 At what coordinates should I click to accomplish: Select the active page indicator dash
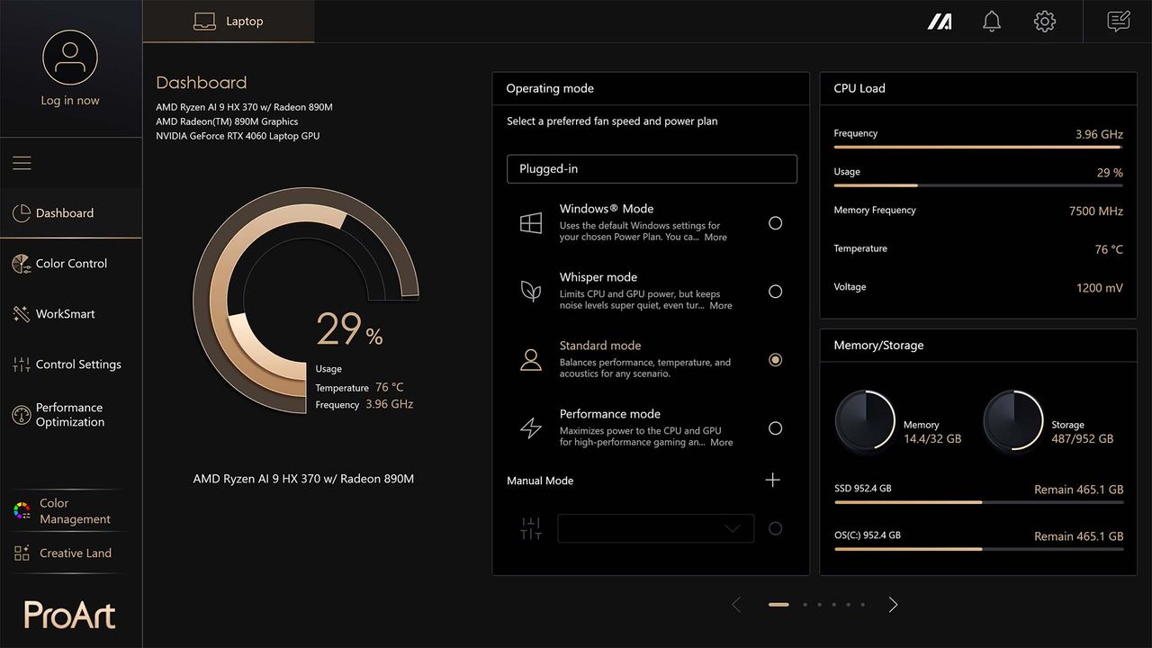(778, 605)
